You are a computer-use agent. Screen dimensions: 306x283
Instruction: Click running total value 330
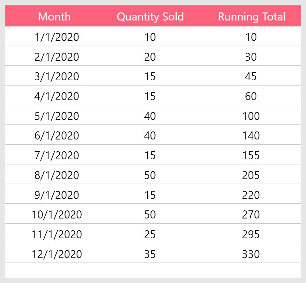(x=251, y=254)
